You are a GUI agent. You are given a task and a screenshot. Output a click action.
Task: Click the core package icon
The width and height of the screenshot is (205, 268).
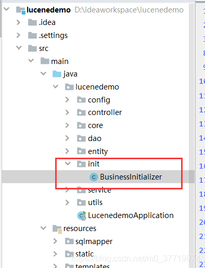pyautogui.click(x=81, y=125)
